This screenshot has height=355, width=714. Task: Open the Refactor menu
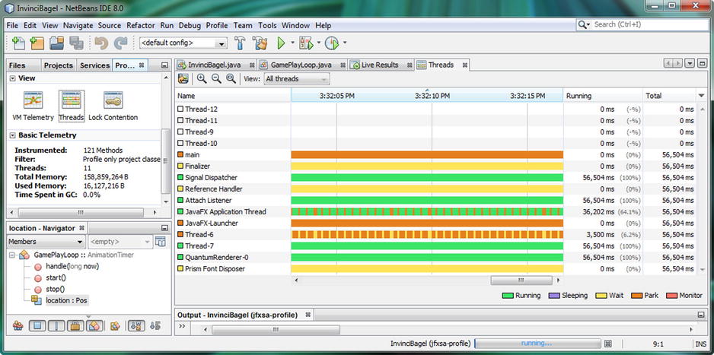coord(141,25)
